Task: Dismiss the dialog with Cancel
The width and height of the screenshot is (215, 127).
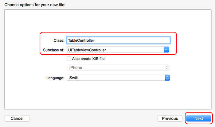Action: click(x=17, y=118)
